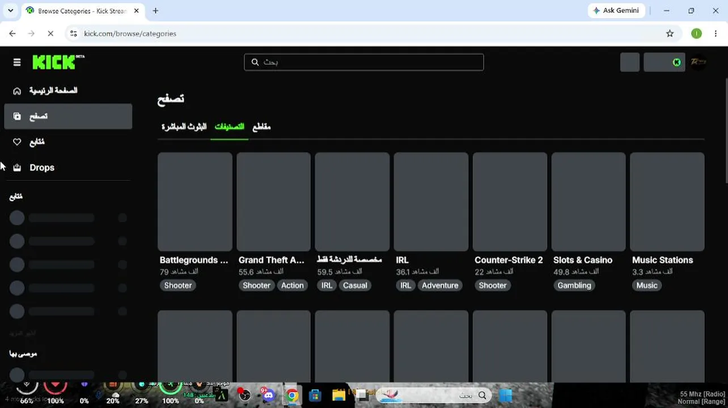Bookmark this page with the star icon

670,33
